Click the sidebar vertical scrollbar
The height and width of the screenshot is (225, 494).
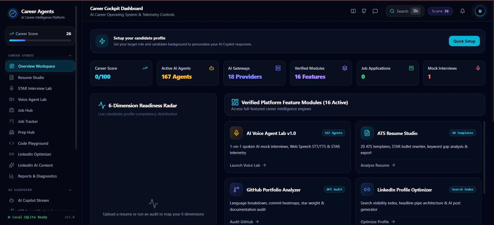(x=76, y=77)
